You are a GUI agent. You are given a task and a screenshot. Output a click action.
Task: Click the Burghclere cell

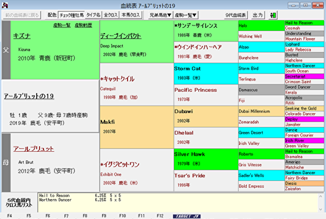pos(261,58)
